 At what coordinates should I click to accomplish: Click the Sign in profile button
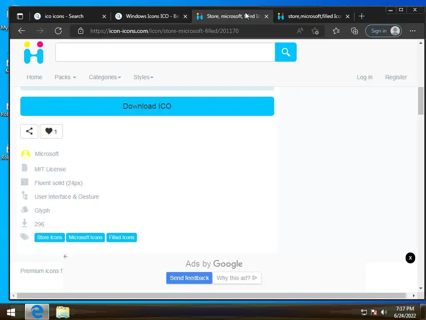click(383, 31)
